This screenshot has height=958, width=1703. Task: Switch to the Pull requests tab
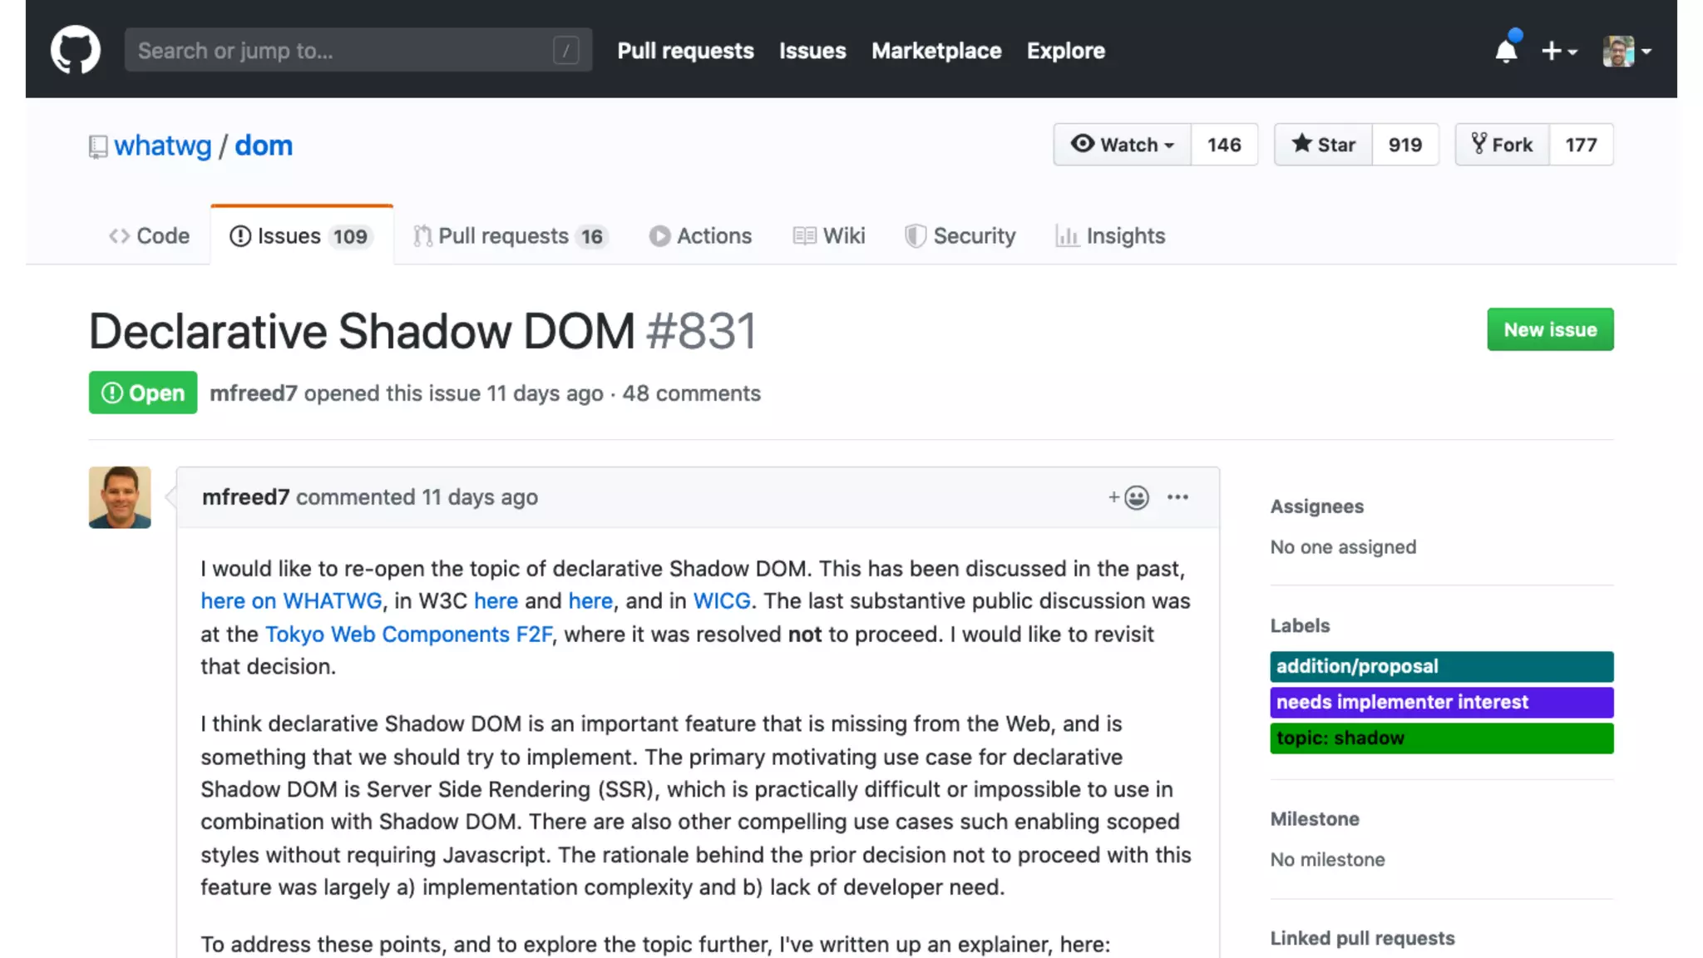(x=511, y=236)
